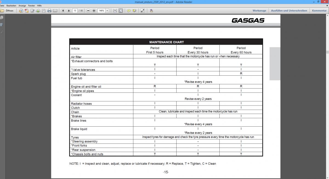Click the cloud upload icon

pos(38,11)
